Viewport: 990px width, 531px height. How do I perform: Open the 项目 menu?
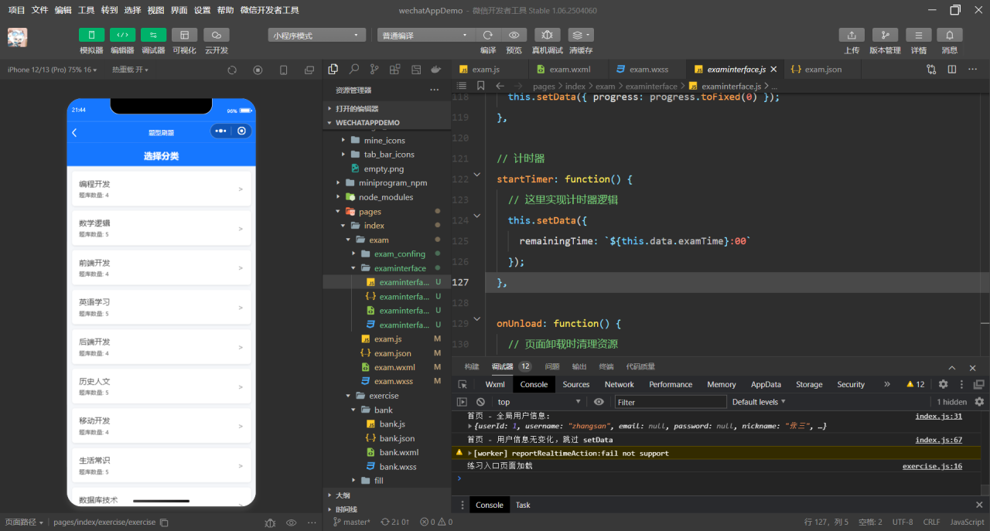coord(16,10)
